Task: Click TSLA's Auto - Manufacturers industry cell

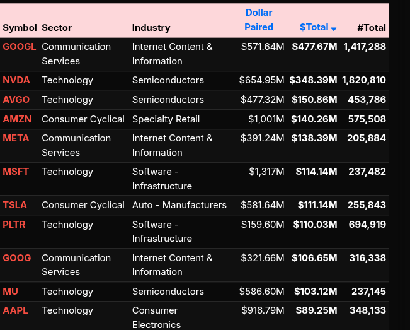Action: point(179,205)
